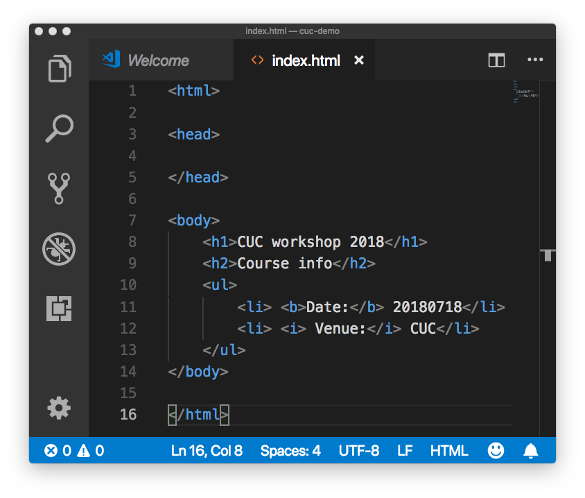This screenshot has width=585, height=498.
Task: Open the Source Control view
Action: click(x=59, y=188)
